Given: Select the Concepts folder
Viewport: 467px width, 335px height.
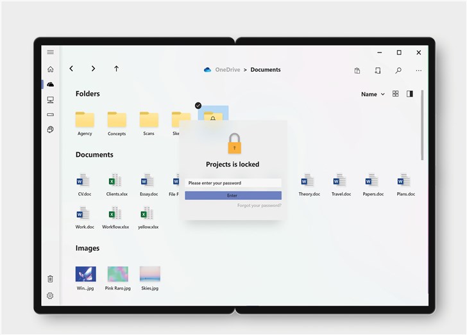Looking at the screenshot, I should [117, 123].
